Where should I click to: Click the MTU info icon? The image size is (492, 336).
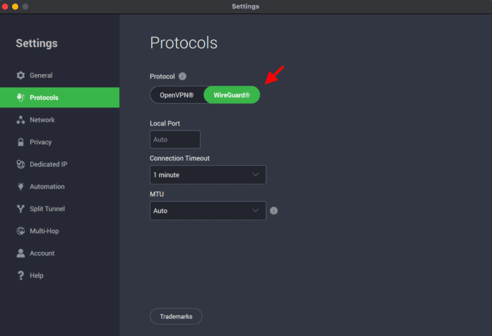[x=274, y=211]
